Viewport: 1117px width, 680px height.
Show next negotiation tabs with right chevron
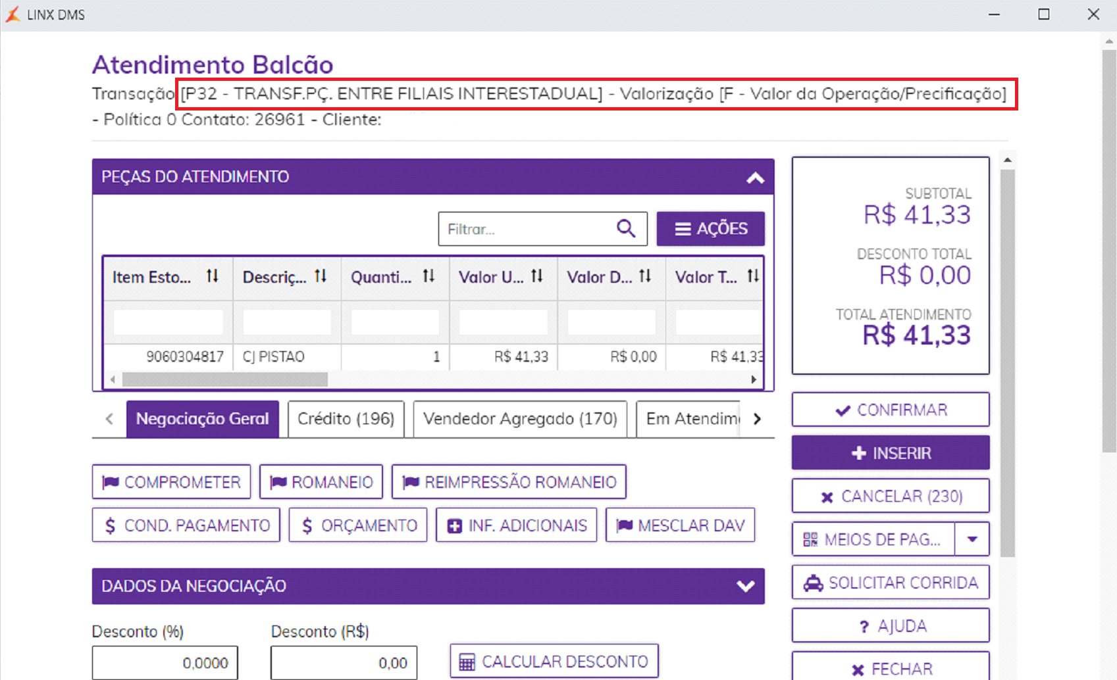[x=757, y=419]
